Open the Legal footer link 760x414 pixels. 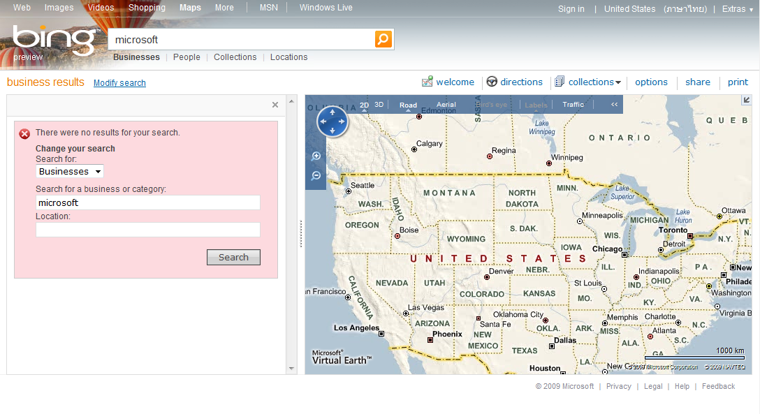click(653, 386)
